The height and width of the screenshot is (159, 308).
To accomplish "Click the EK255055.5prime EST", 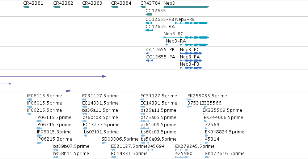I will pos(189,100).
